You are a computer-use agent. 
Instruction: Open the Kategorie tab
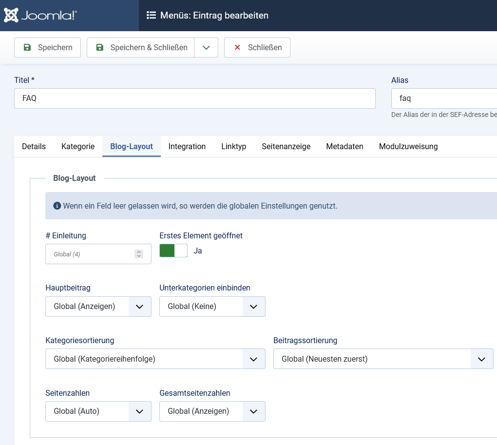(78, 147)
